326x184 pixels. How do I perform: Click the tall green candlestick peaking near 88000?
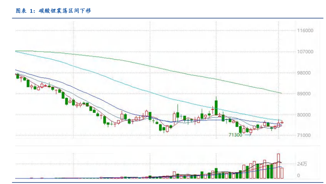216,106
